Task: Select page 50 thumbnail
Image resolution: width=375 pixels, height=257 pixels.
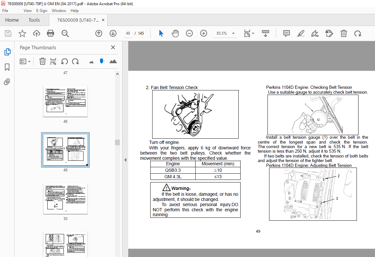Action: click(x=65, y=198)
